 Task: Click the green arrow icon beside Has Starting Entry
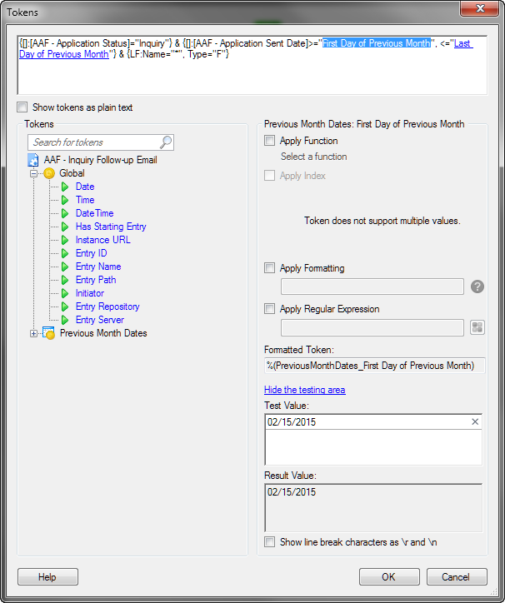[x=65, y=227]
